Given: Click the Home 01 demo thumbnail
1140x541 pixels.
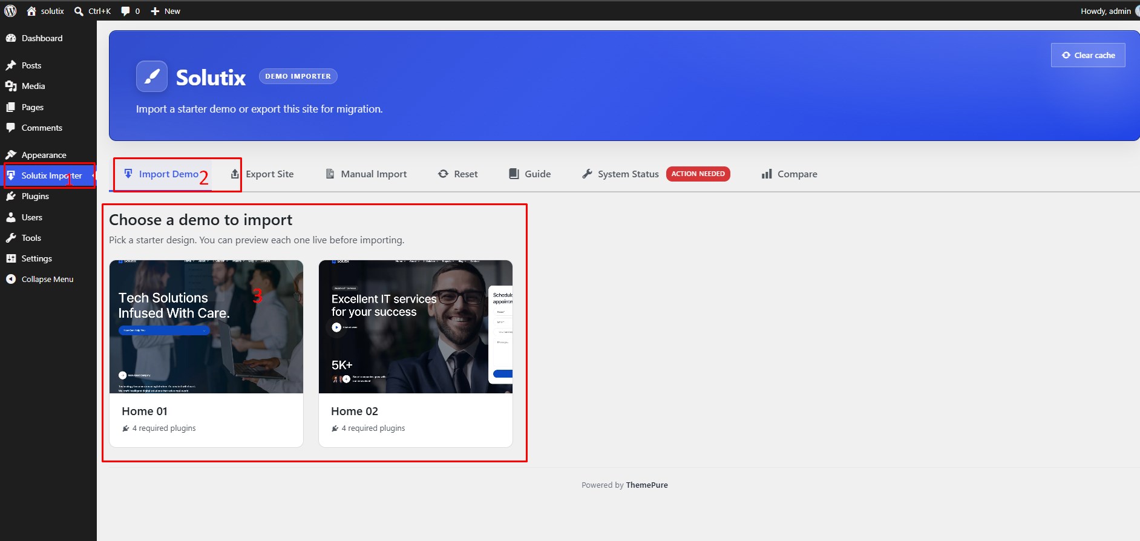Looking at the screenshot, I should click(x=206, y=327).
